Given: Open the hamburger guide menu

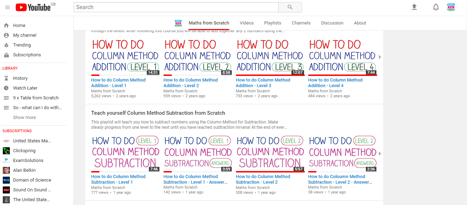Looking at the screenshot, I should click(x=7, y=7).
